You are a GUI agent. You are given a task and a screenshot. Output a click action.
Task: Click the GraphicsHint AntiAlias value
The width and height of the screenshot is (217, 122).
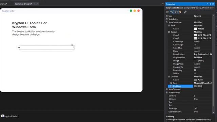tap(198, 57)
